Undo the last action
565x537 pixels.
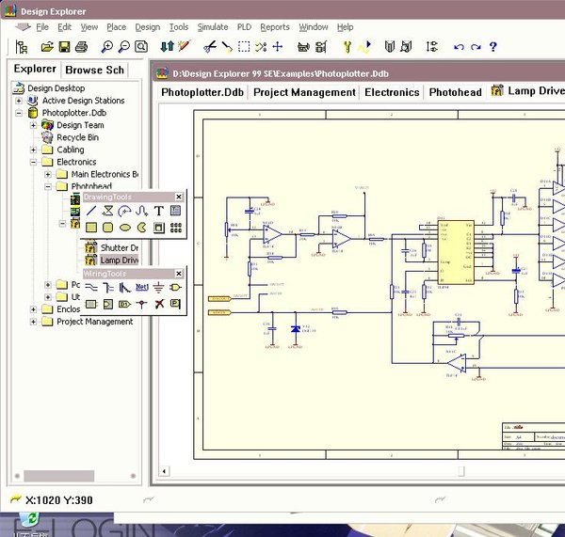tap(459, 47)
